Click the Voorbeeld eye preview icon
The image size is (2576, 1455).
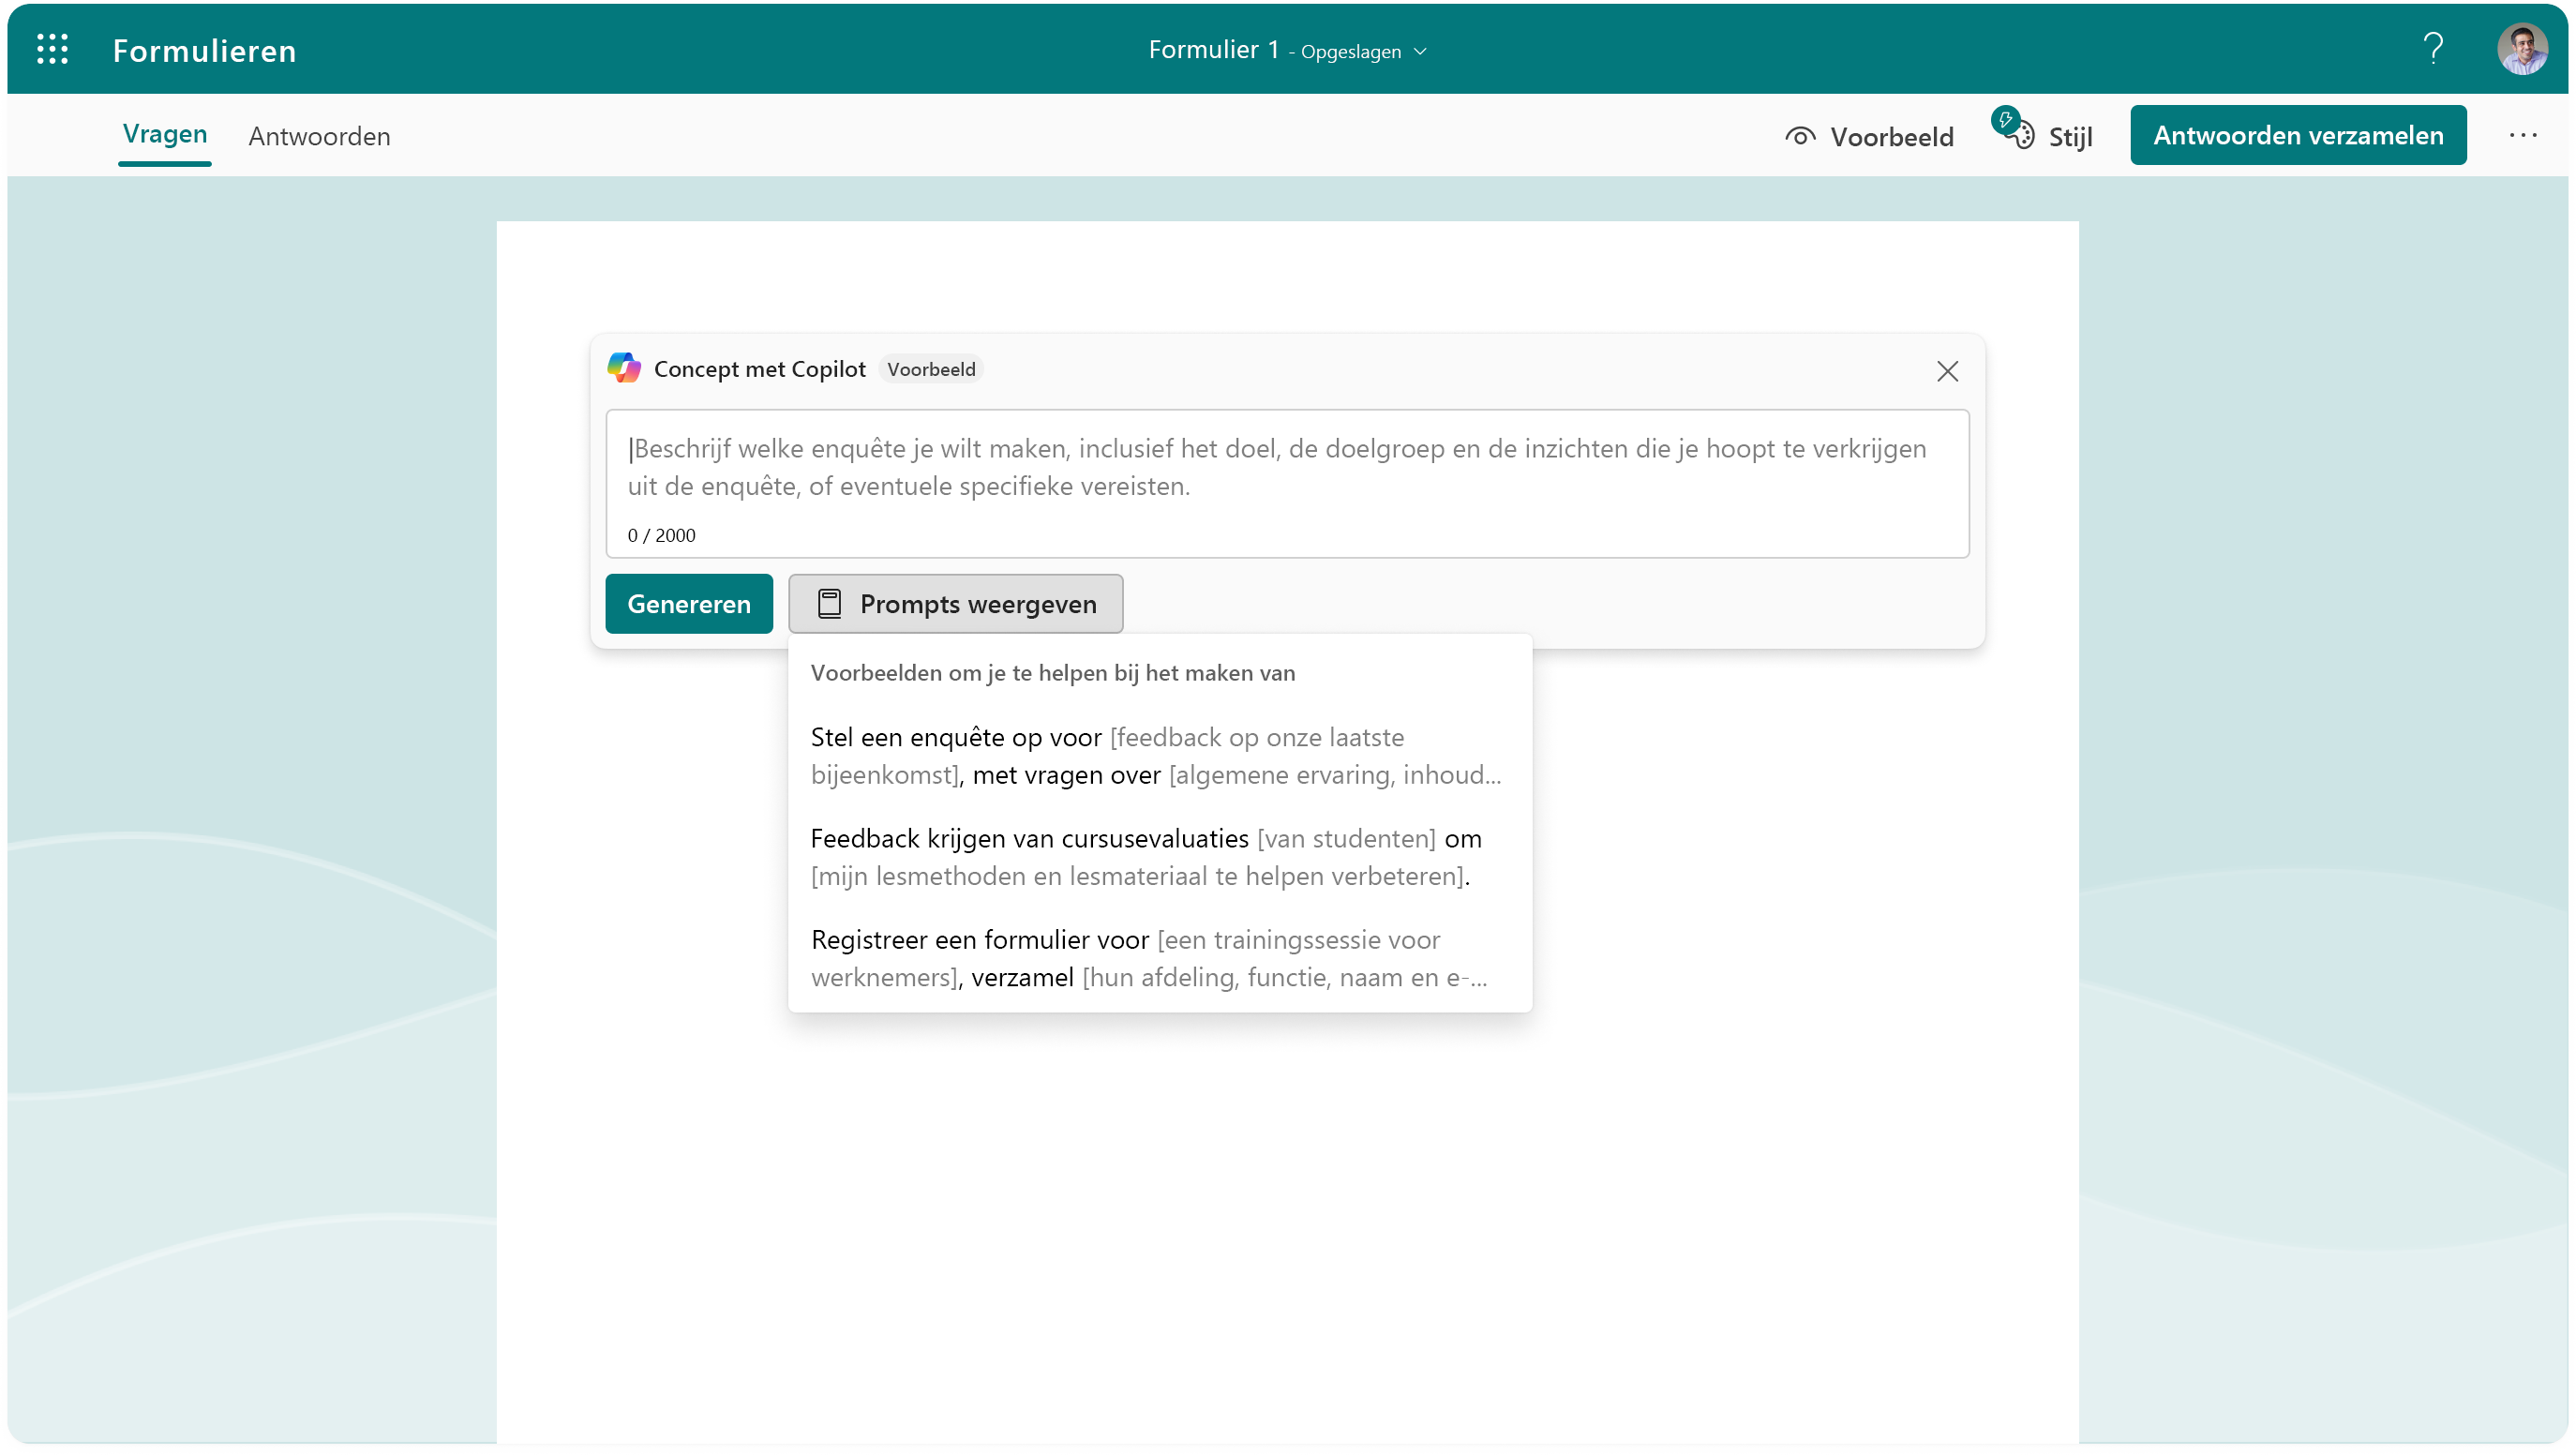[x=1800, y=136]
